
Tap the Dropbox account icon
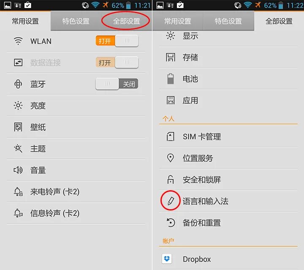[167, 259]
